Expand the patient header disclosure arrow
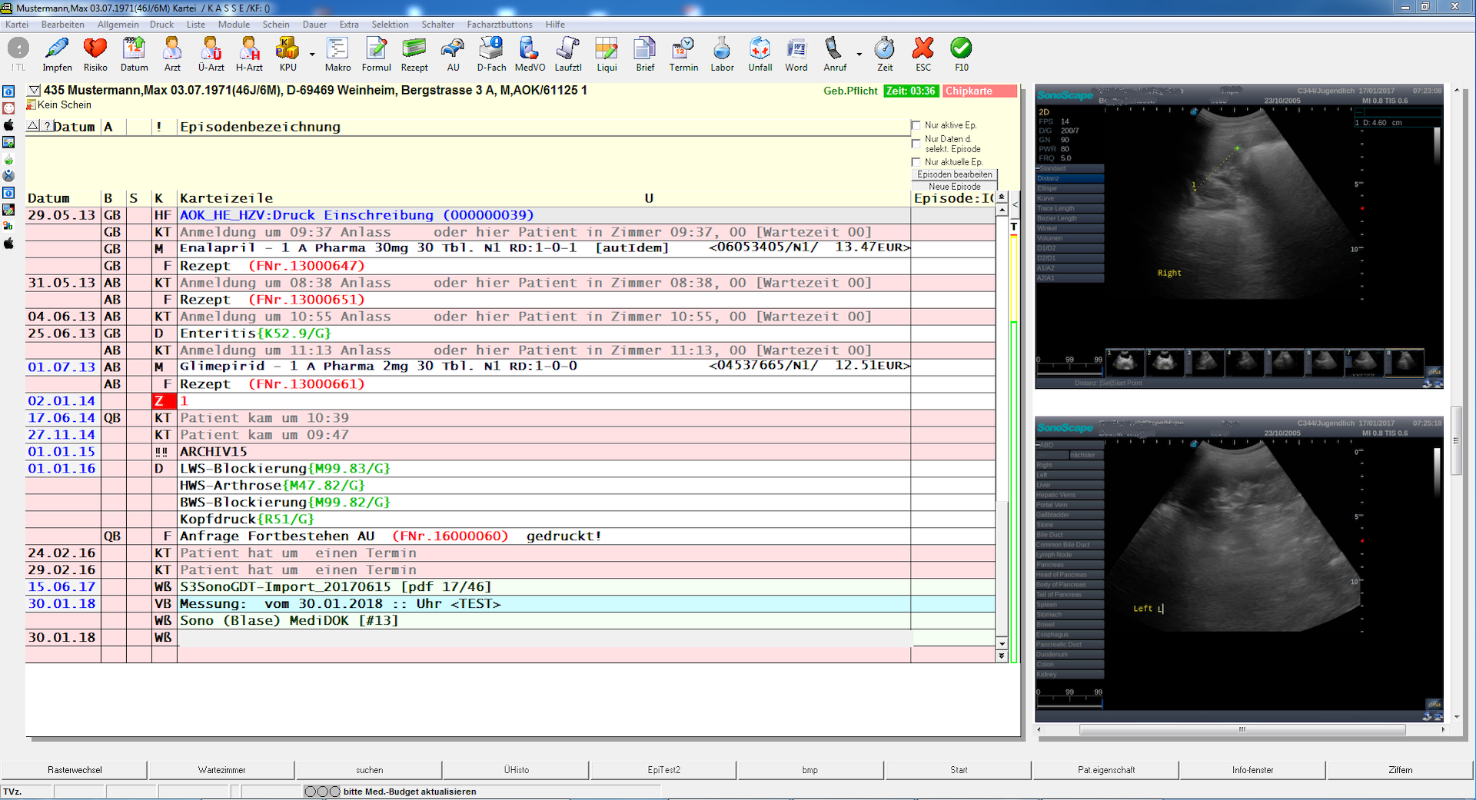This screenshot has width=1476, height=800. click(33, 91)
